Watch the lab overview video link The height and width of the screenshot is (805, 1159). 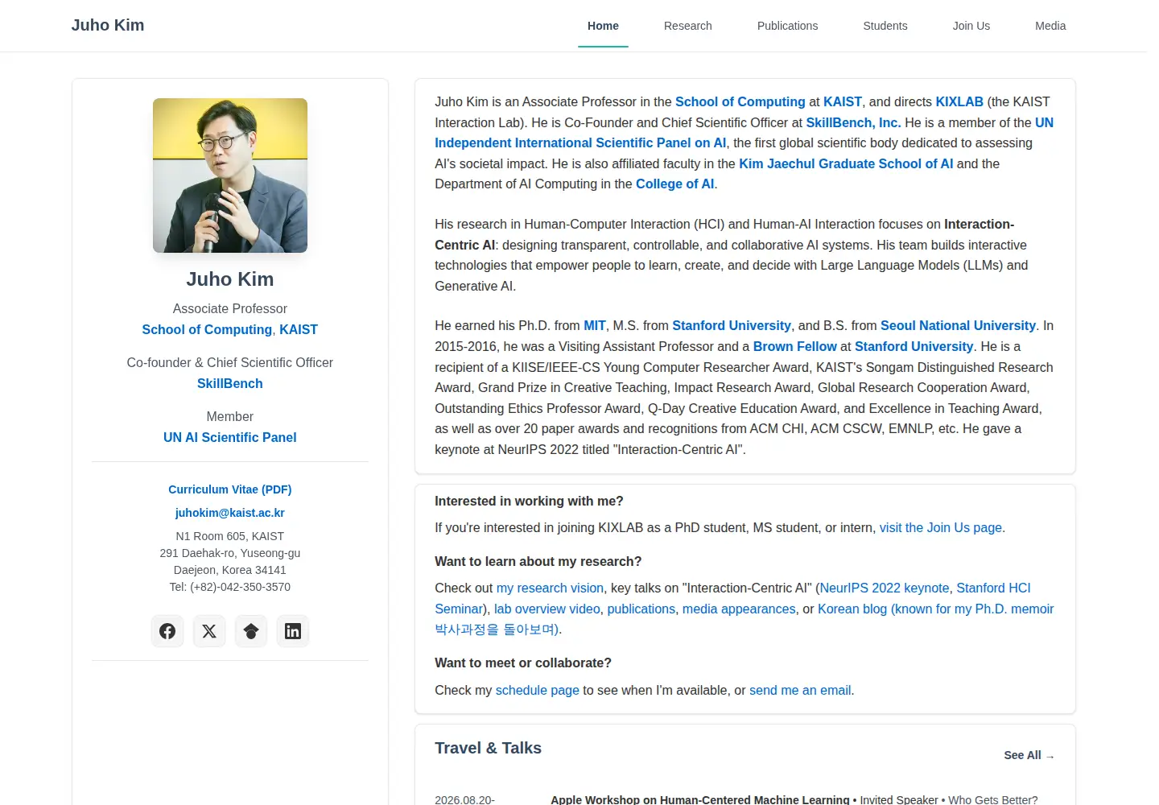(x=547, y=609)
